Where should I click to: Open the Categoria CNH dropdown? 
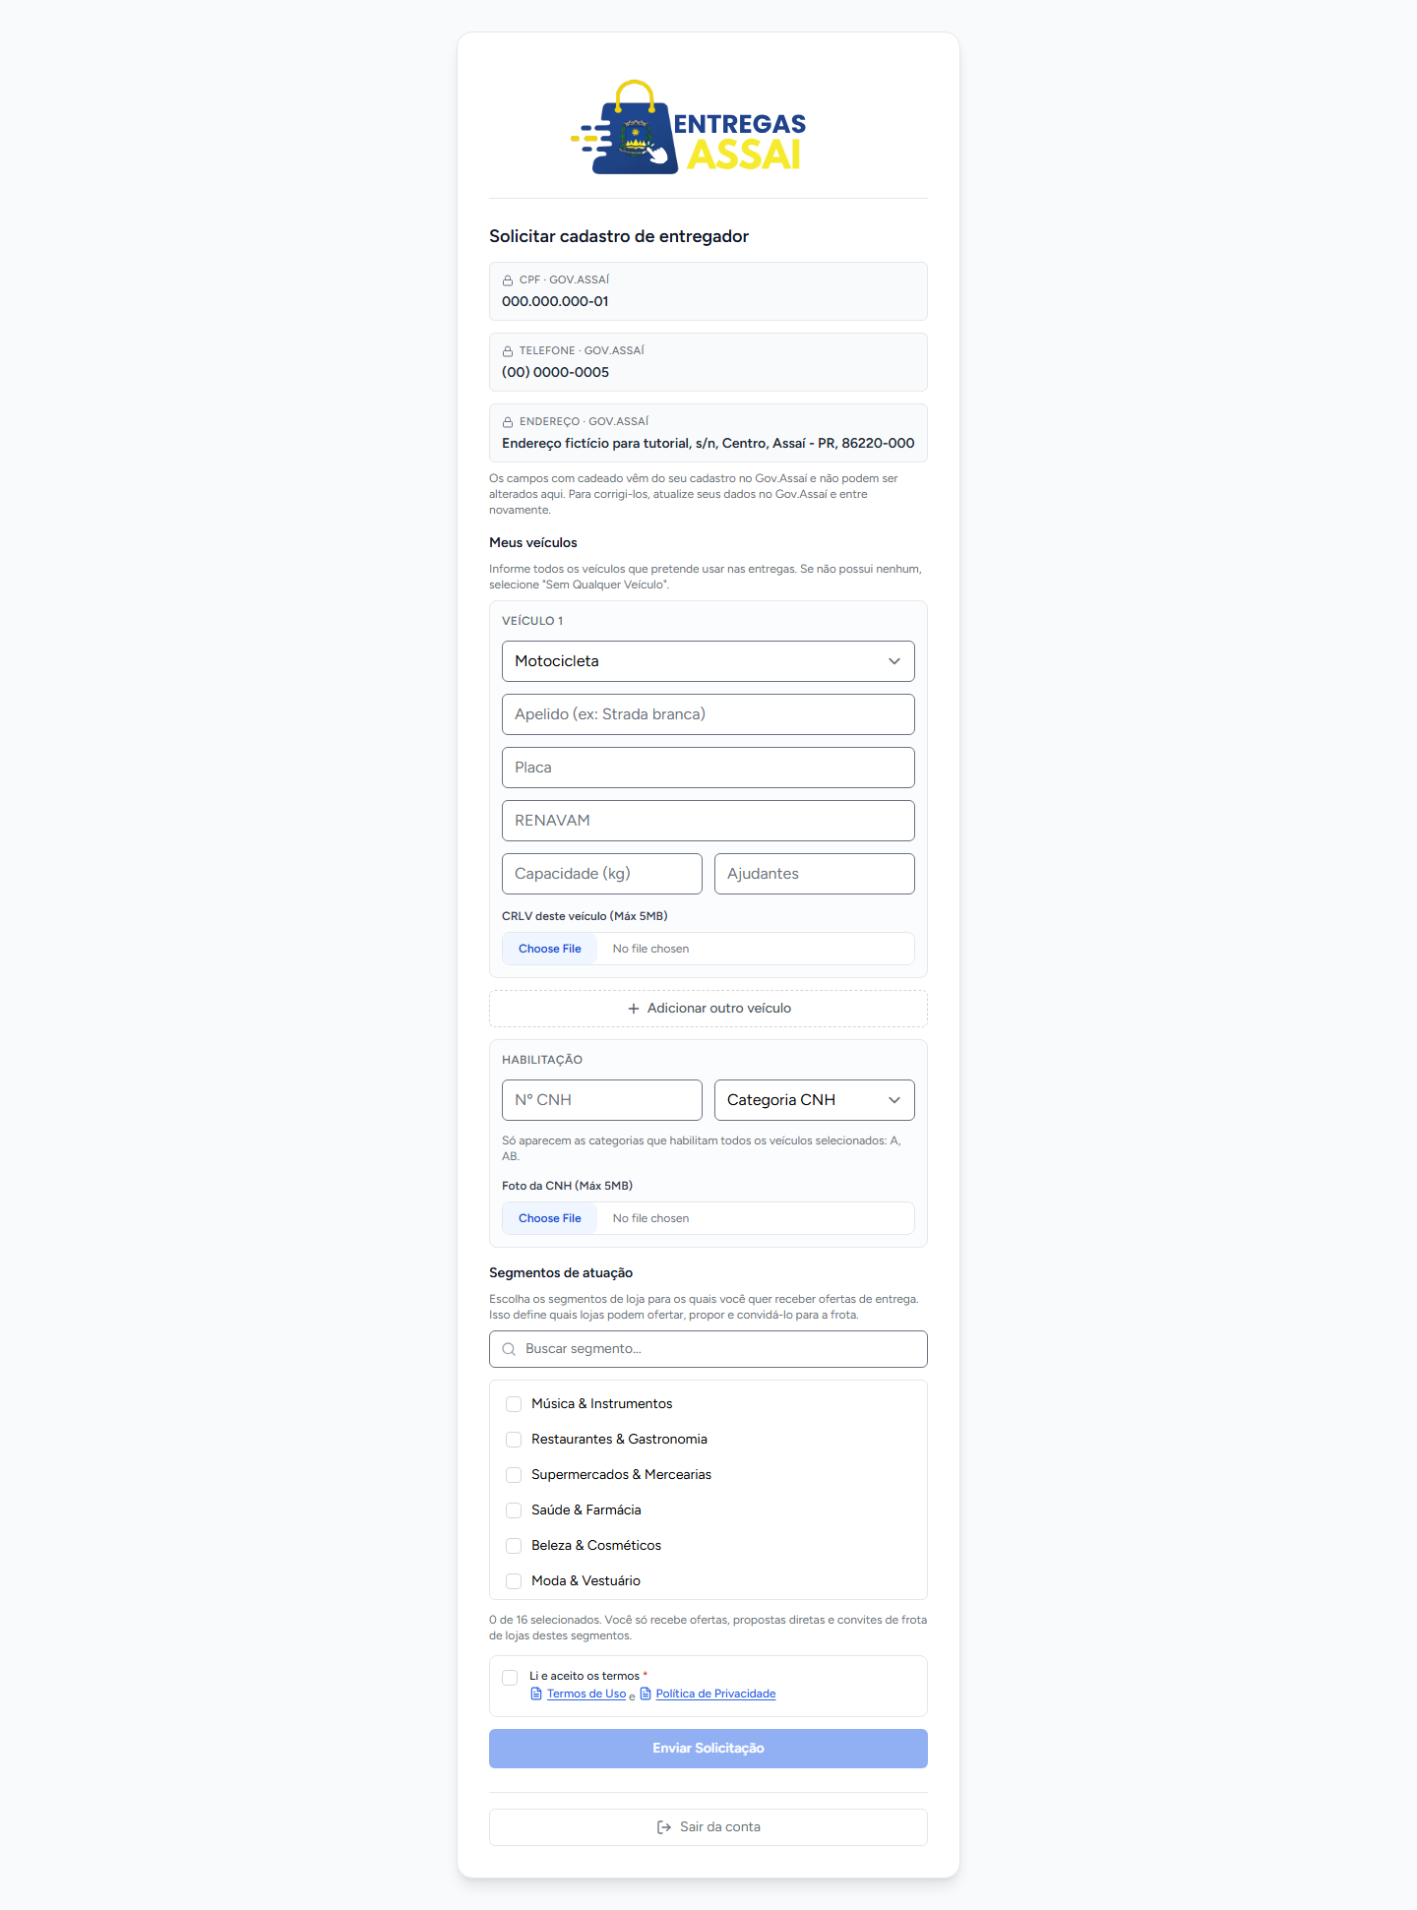point(815,1100)
